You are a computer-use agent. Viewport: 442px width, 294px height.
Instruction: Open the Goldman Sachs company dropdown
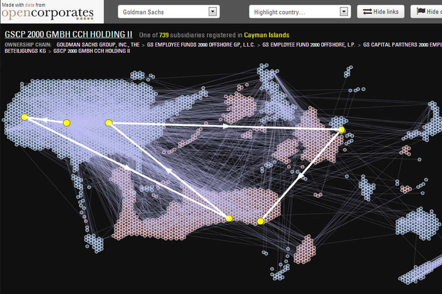click(169, 12)
